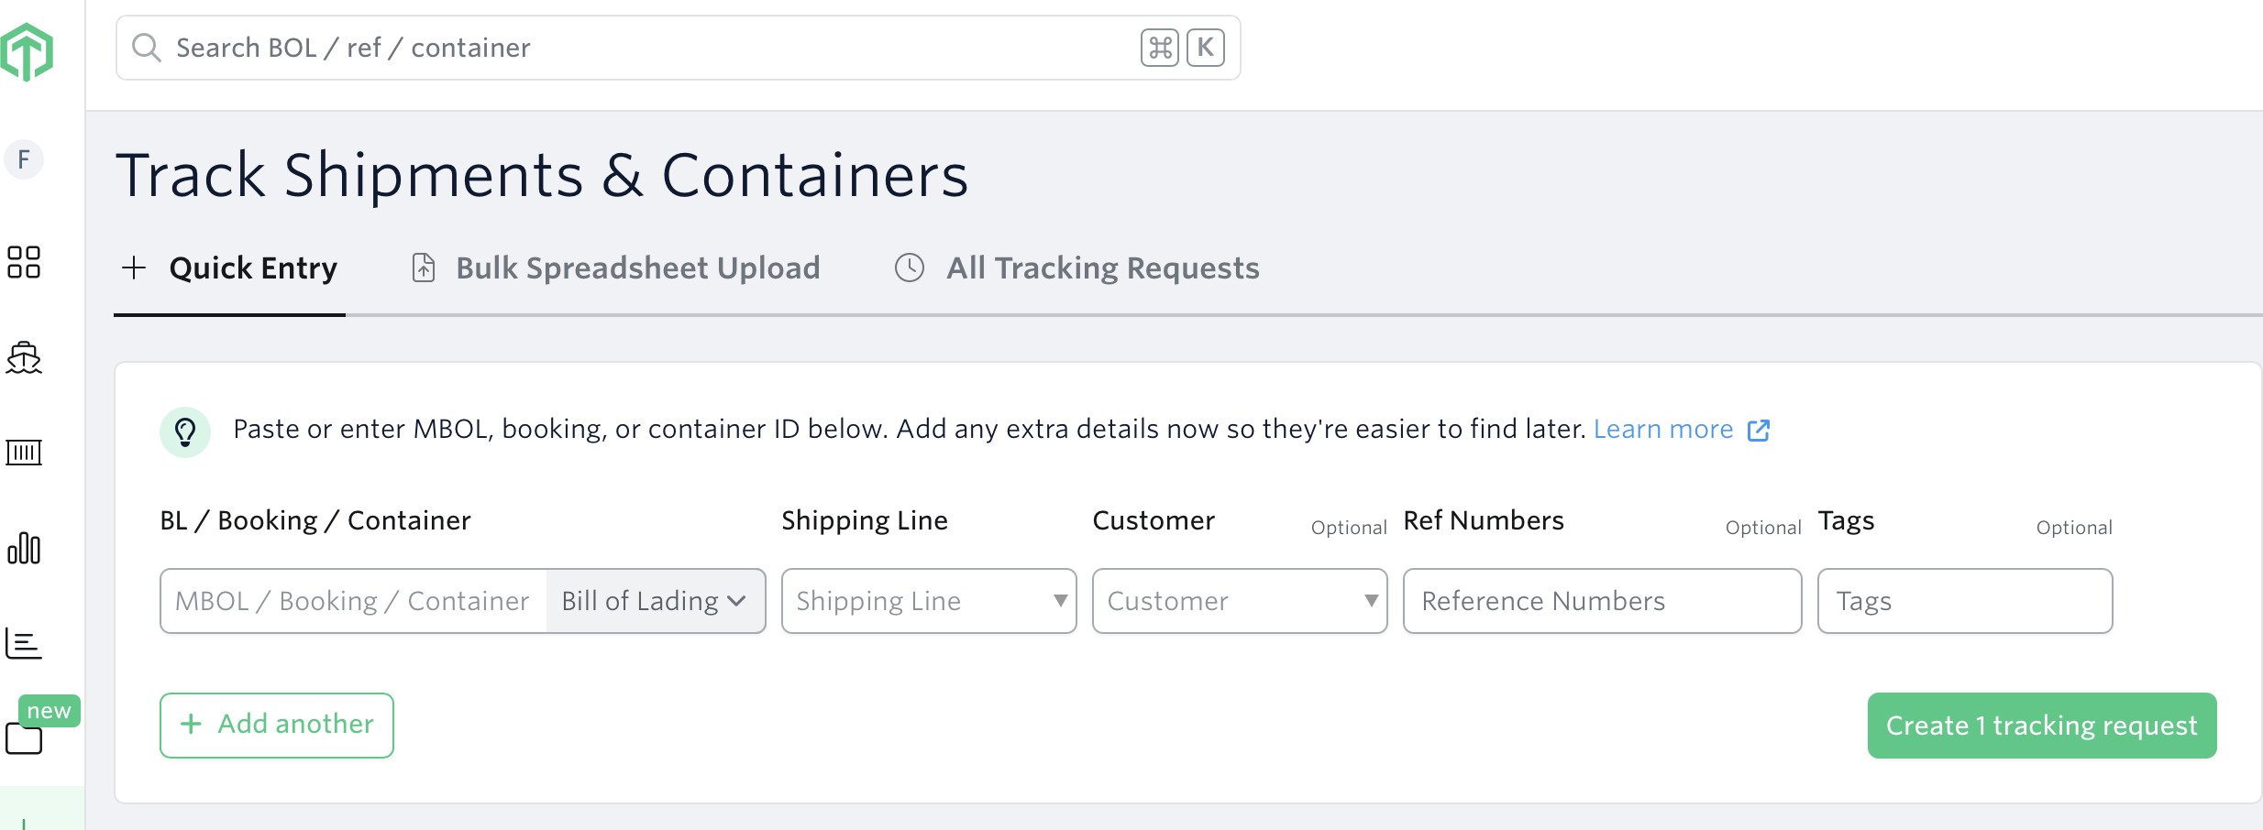
Task: Open the sidebar icon with new badge
Action: click(x=24, y=737)
